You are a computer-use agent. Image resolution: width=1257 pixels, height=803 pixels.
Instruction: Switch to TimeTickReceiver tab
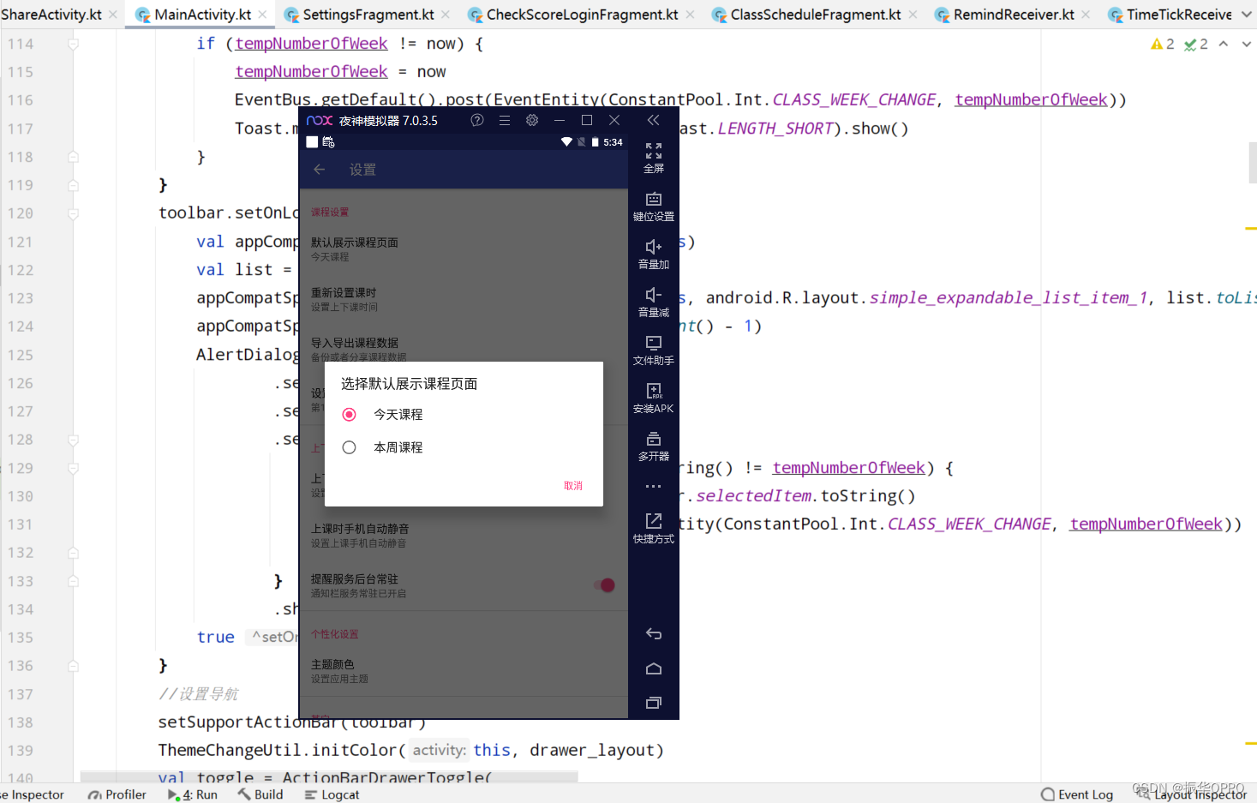1170,15
